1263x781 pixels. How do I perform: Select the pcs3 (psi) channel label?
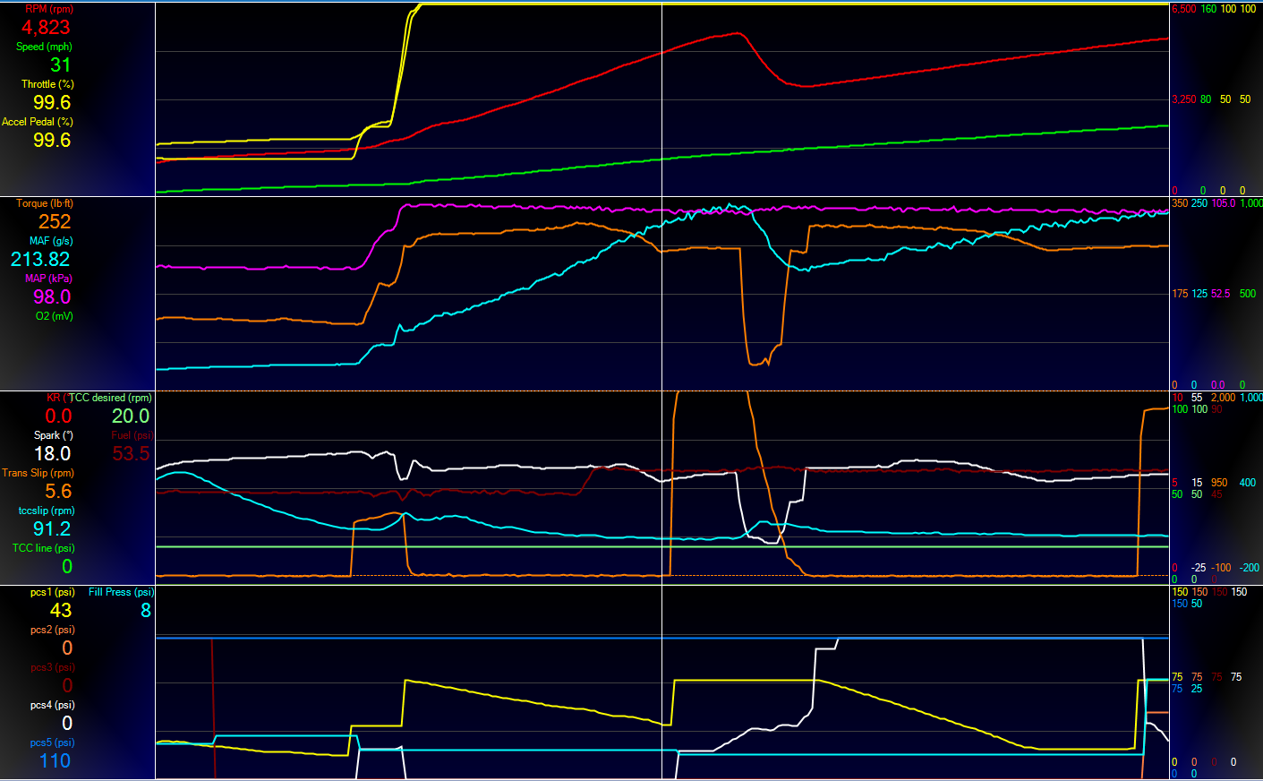tap(52, 667)
